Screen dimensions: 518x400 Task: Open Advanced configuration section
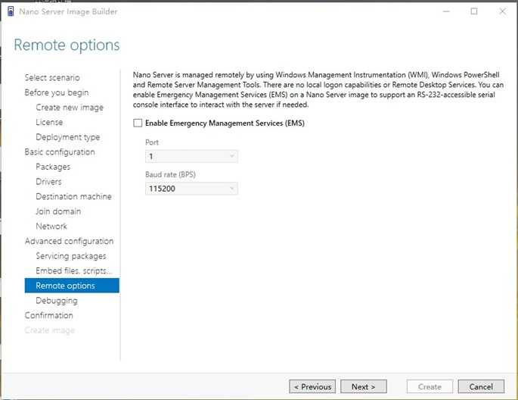click(x=69, y=241)
